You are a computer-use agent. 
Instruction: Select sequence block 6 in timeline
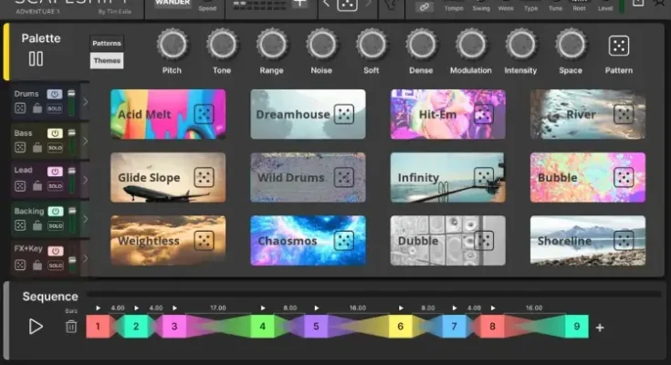pyautogui.click(x=400, y=326)
